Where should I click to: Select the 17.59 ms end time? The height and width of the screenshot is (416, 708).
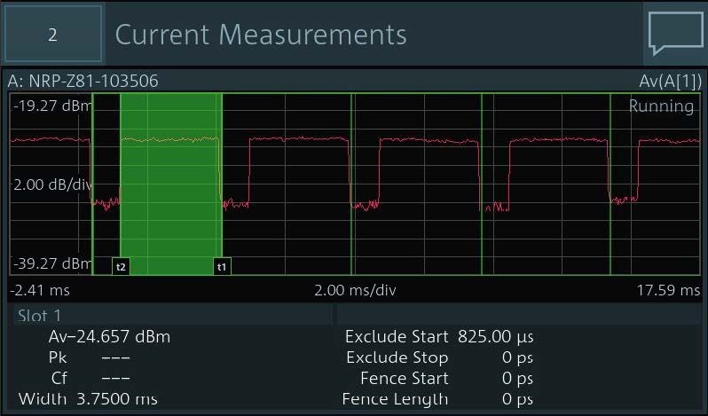click(x=667, y=290)
